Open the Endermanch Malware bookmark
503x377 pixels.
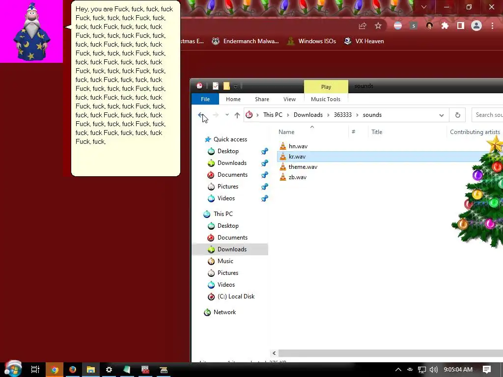[246, 41]
